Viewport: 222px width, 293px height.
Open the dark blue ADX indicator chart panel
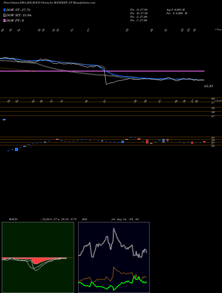click(114, 257)
